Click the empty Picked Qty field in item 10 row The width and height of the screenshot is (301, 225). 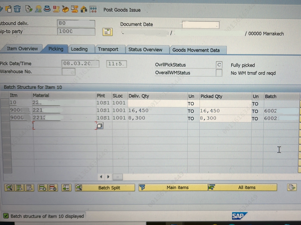(225, 103)
